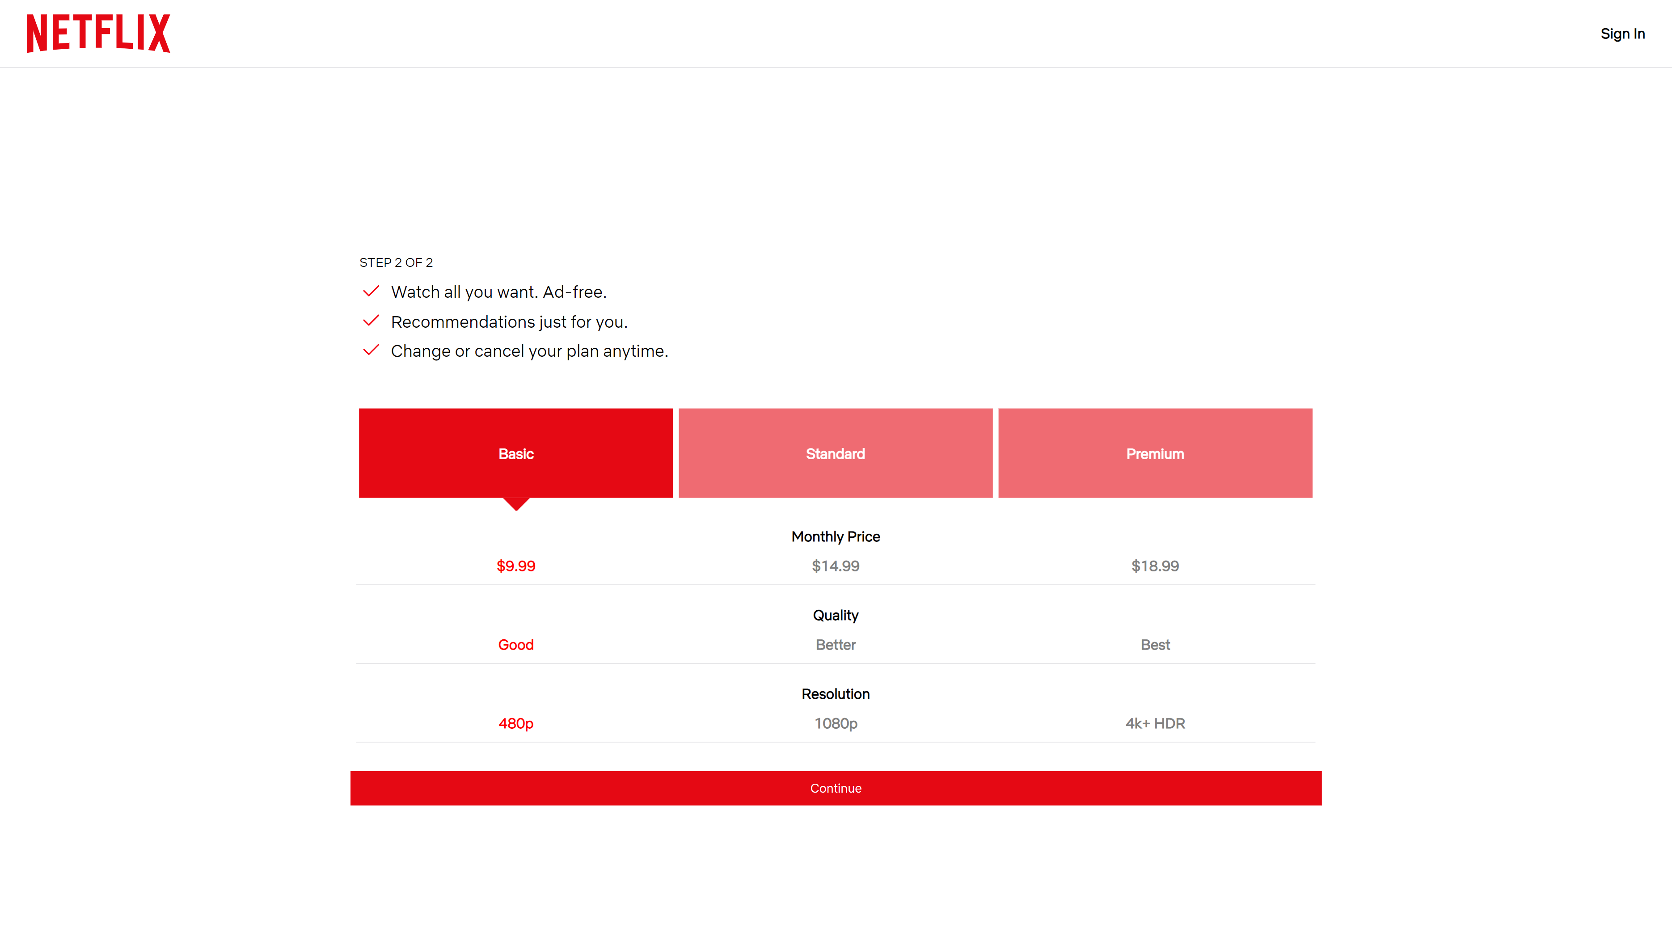
Task: Click the checkmark beside cancel plan line
Action: (371, 350)
